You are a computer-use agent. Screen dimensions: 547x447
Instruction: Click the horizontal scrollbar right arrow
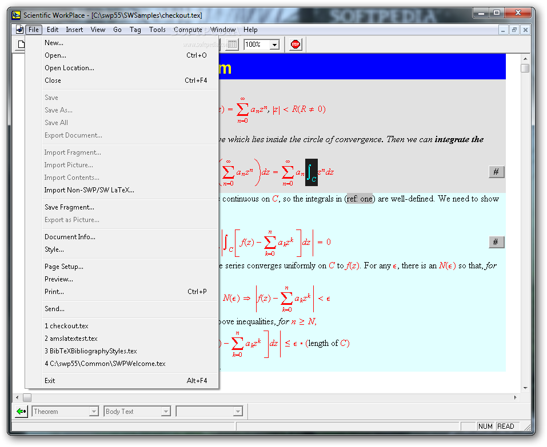[515, 397]
